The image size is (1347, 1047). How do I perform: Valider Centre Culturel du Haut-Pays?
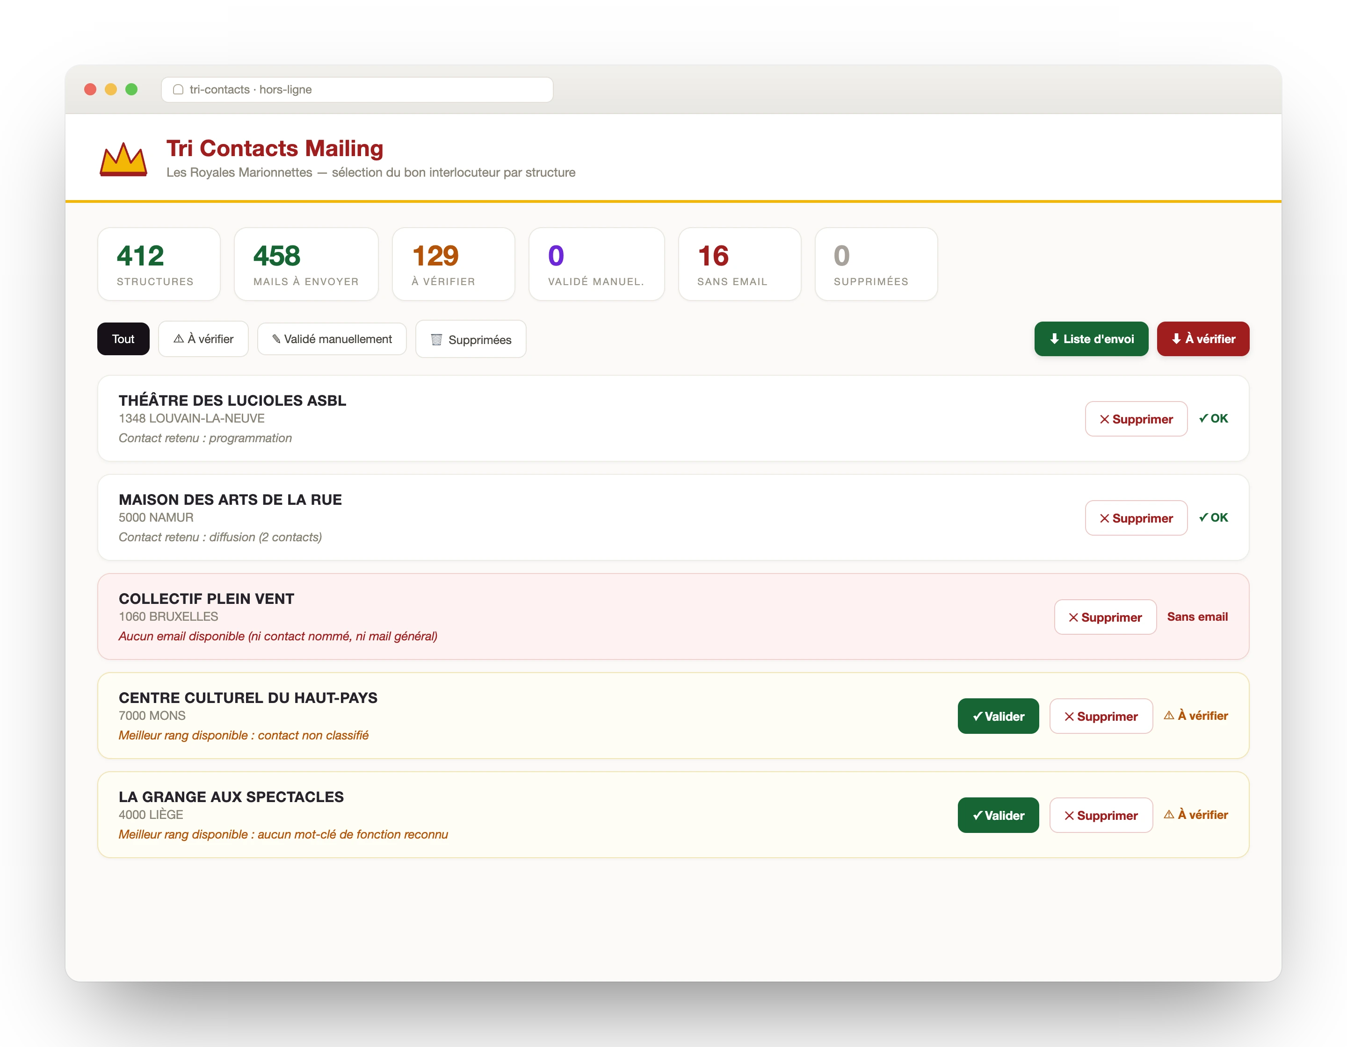tap(999, 717)
